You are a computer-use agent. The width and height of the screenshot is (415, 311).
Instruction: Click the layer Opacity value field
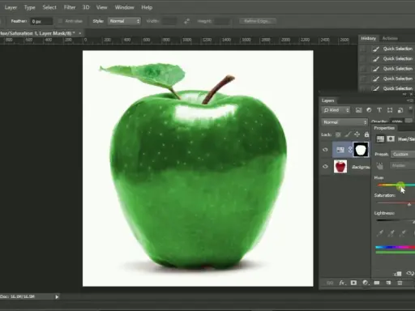(397, 121)
